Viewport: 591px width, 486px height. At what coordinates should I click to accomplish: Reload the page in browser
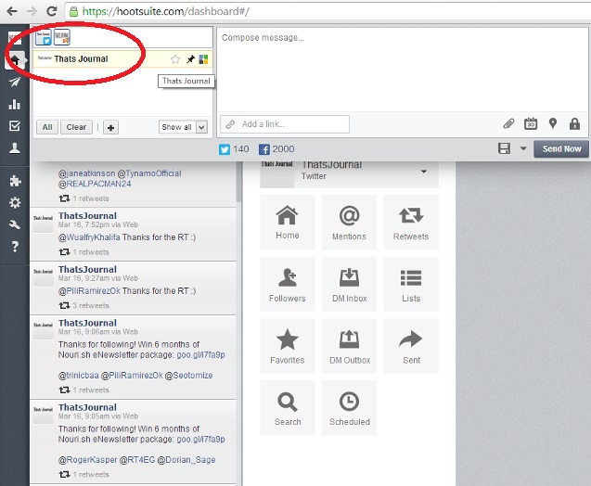(52, 11)
